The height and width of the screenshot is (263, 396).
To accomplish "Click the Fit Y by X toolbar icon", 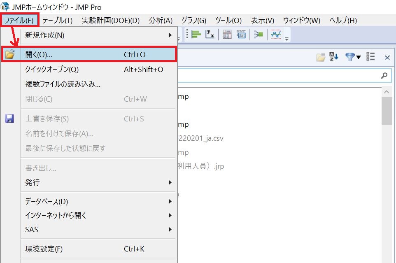I will click(210, 35).
